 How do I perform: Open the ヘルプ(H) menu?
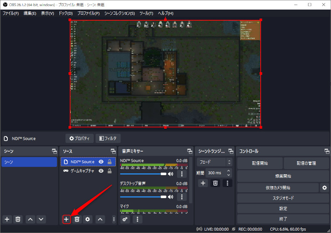[165, 13]
